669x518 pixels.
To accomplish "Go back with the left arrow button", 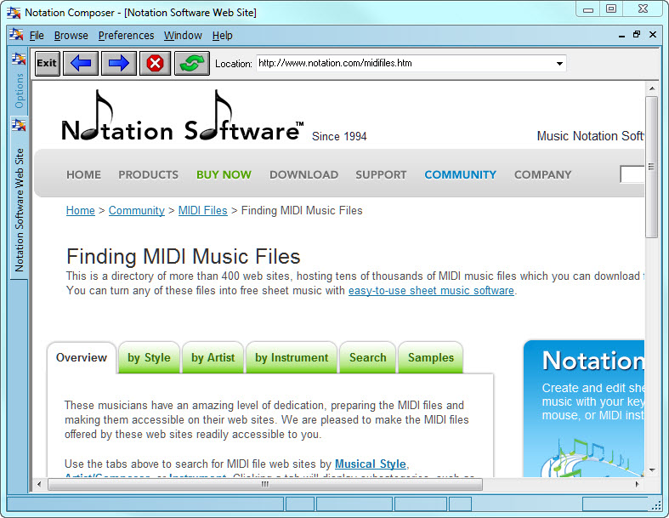I will (81, 63).
